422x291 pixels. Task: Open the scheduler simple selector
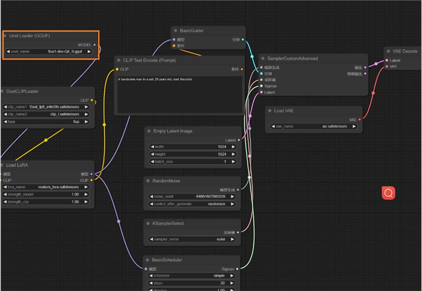191,276
